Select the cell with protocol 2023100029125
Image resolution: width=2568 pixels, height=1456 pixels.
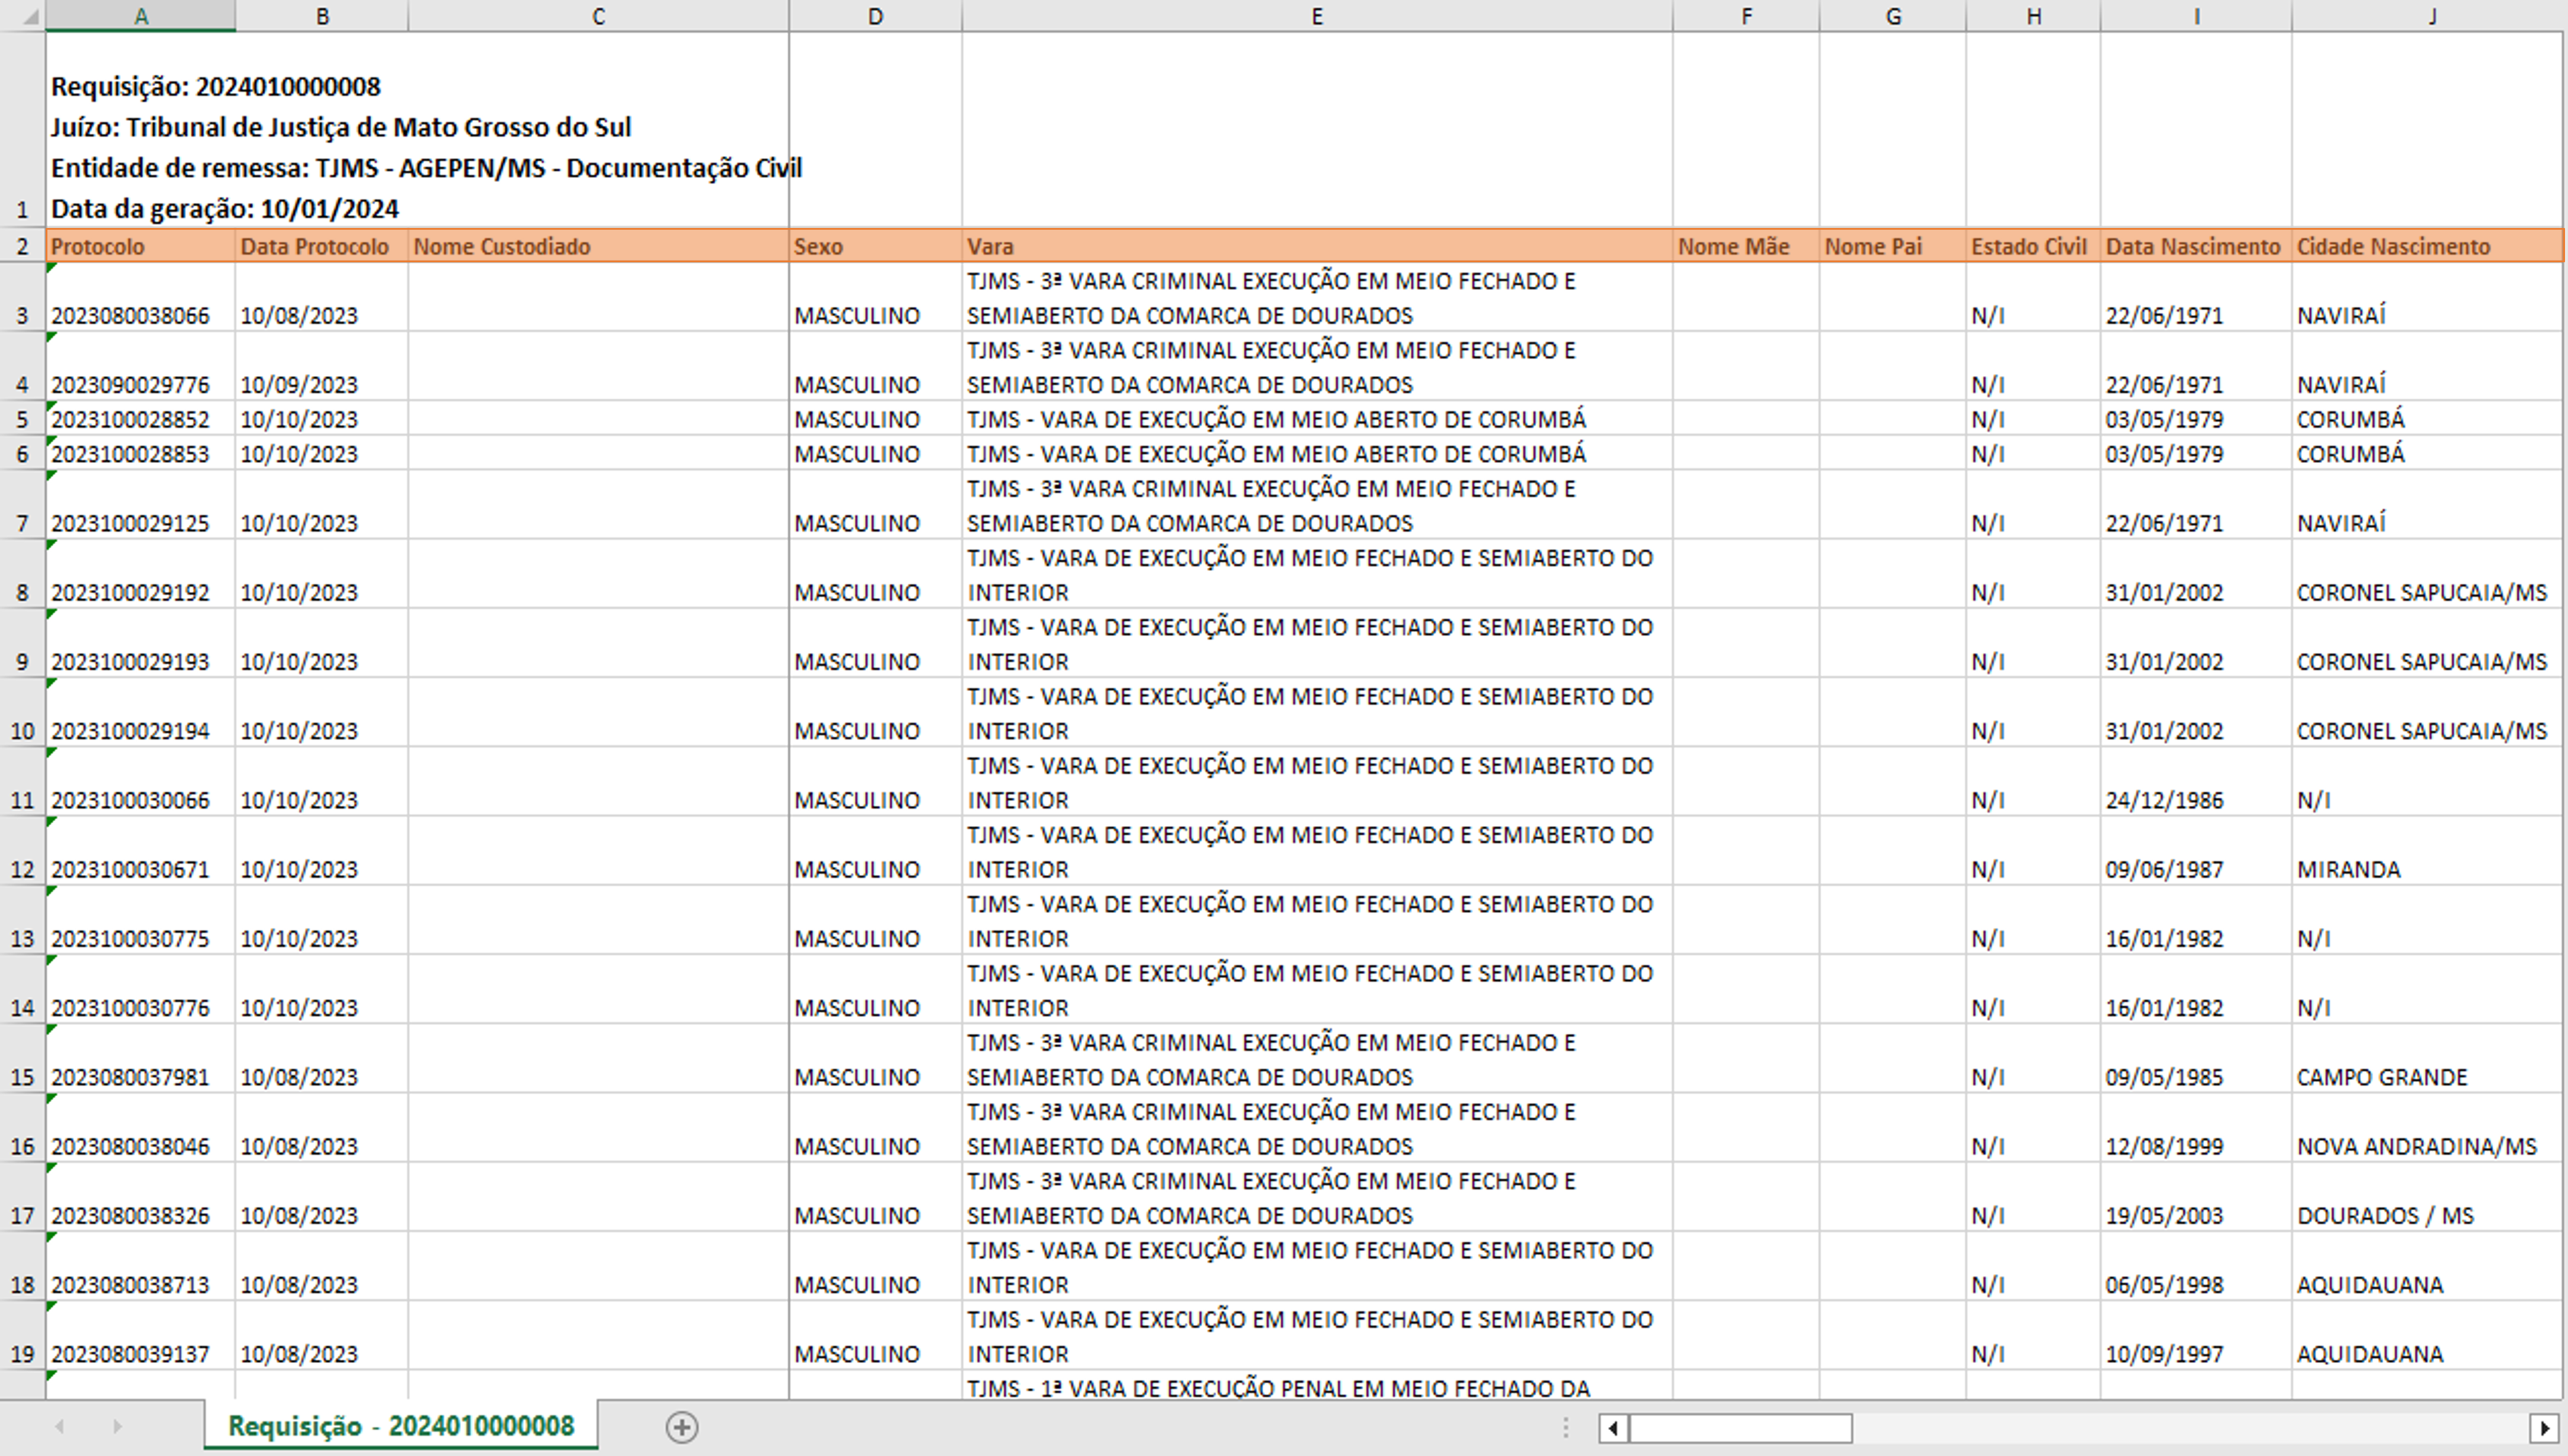(x=141, y=505)
